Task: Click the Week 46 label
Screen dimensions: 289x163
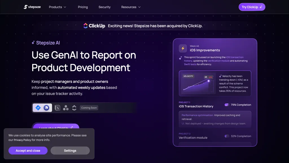Action: 194,46
